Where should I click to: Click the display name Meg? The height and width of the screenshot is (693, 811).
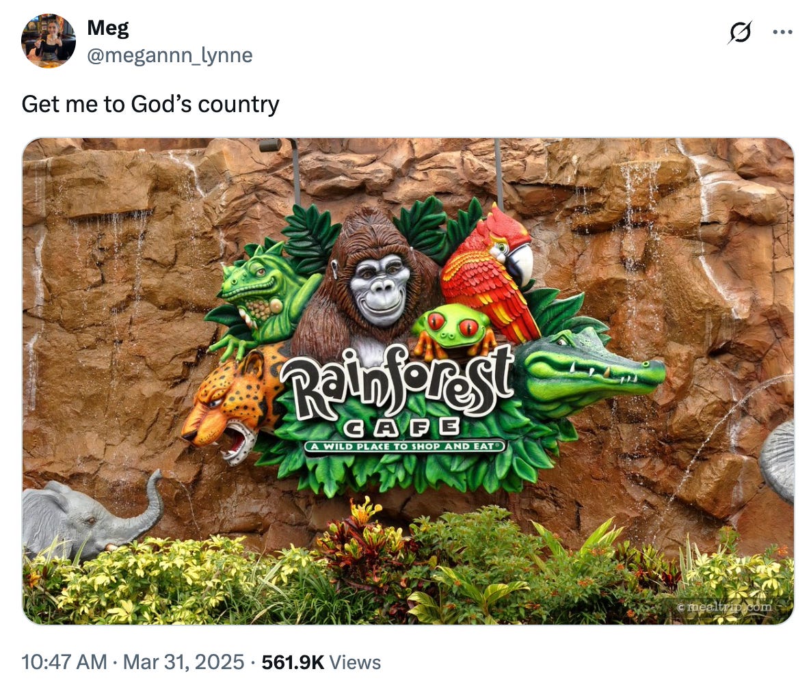[x=107, y=28]
